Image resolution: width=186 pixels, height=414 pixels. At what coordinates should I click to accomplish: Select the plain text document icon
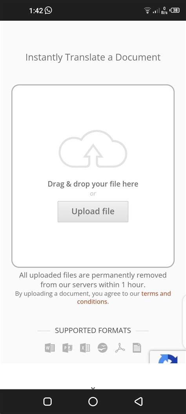click(x=137, y=348)
